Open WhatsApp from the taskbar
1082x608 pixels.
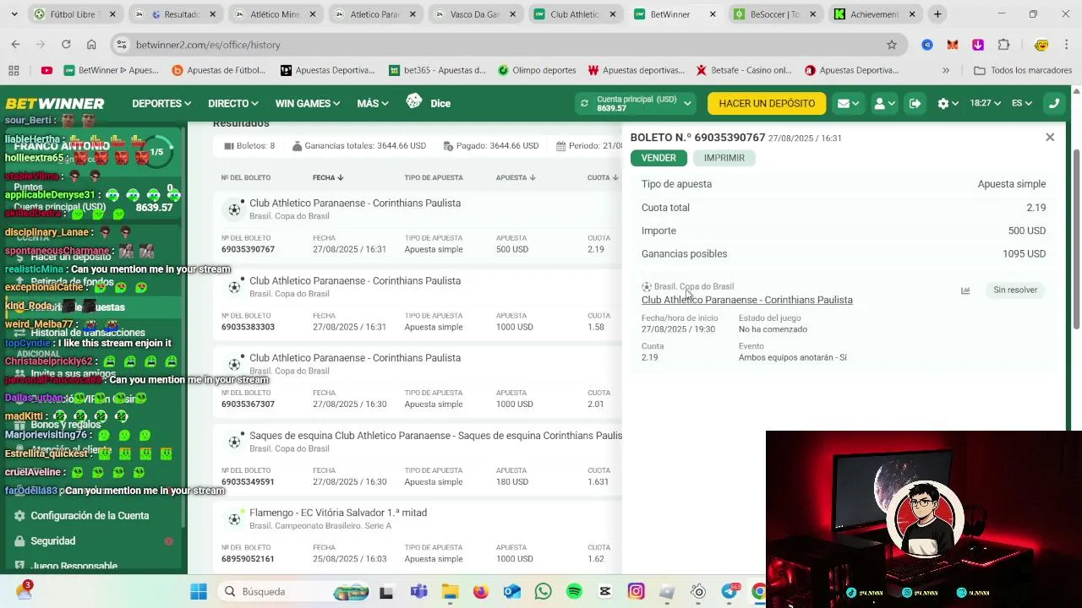[x=543, y=592]
